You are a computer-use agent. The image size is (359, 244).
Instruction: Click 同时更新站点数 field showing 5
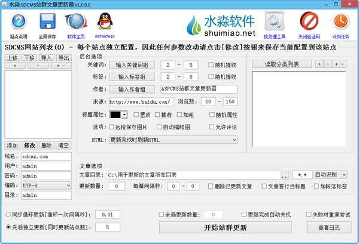(108, 227)
